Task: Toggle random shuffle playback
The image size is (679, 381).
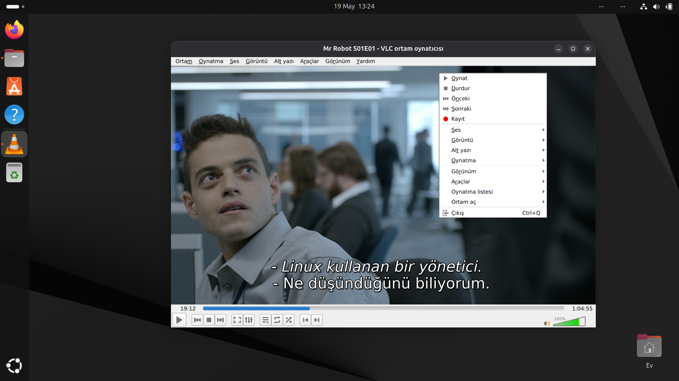Action: click(x=289, y=320)
